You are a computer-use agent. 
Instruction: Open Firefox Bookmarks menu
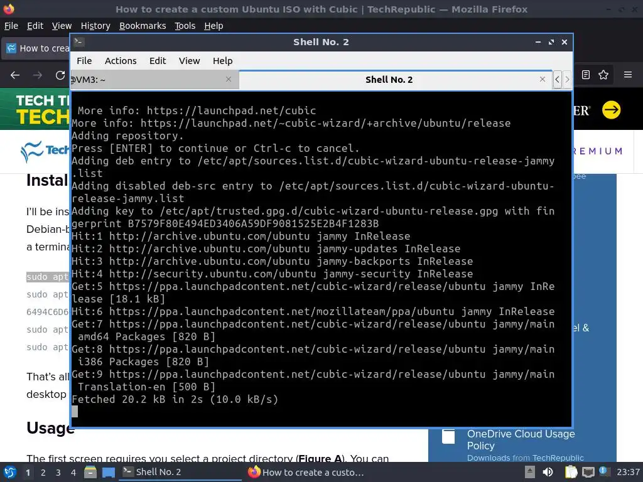pyautogui.click(x=143, y=26)
